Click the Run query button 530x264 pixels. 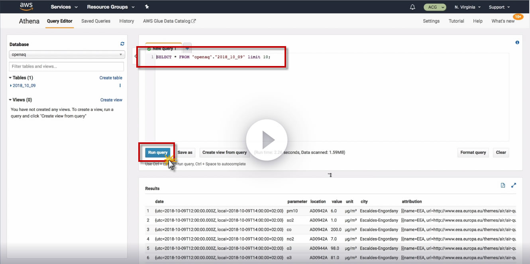click(x=158, y=152)
